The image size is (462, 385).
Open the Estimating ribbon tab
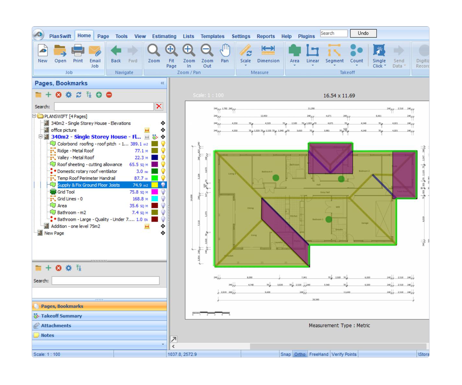click(164, 36)
